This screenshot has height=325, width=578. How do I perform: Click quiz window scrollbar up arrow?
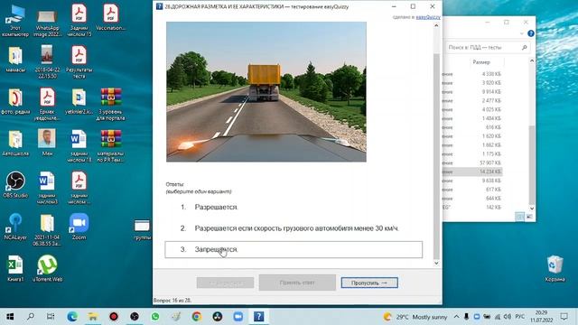pyautogui.click(x=436, y=25)
